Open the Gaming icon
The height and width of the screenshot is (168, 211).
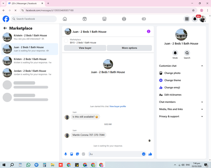[x=144, y=19]
